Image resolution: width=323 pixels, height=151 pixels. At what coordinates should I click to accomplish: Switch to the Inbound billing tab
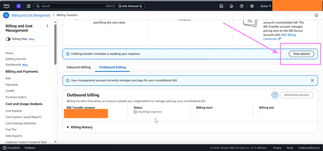click(79, 67)
